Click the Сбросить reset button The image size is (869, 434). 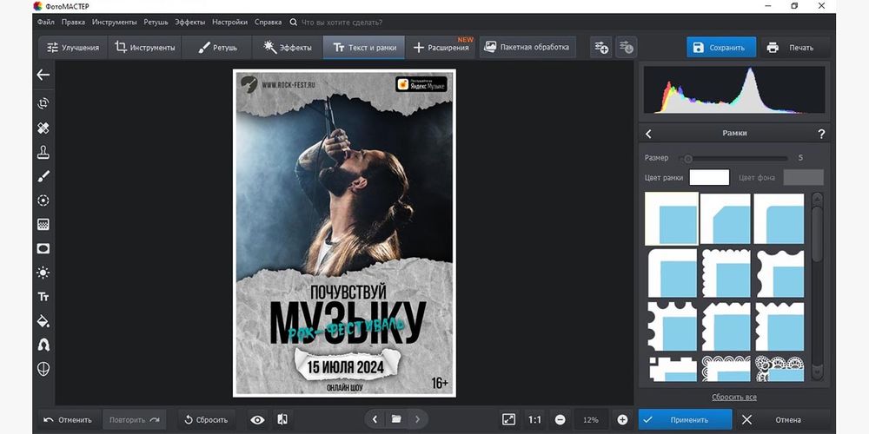[x=206, y=419]
